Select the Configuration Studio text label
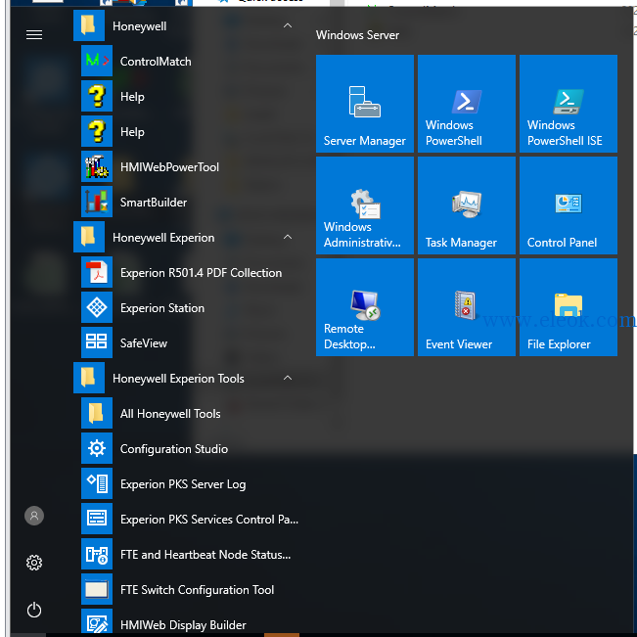The width and height of the screenshot is (637, 637). (174, 449)
